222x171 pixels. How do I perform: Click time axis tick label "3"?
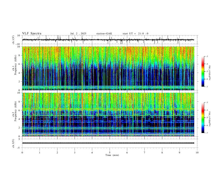point(75,153)
